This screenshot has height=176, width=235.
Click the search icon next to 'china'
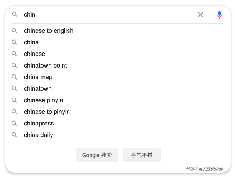click(15, 42)
